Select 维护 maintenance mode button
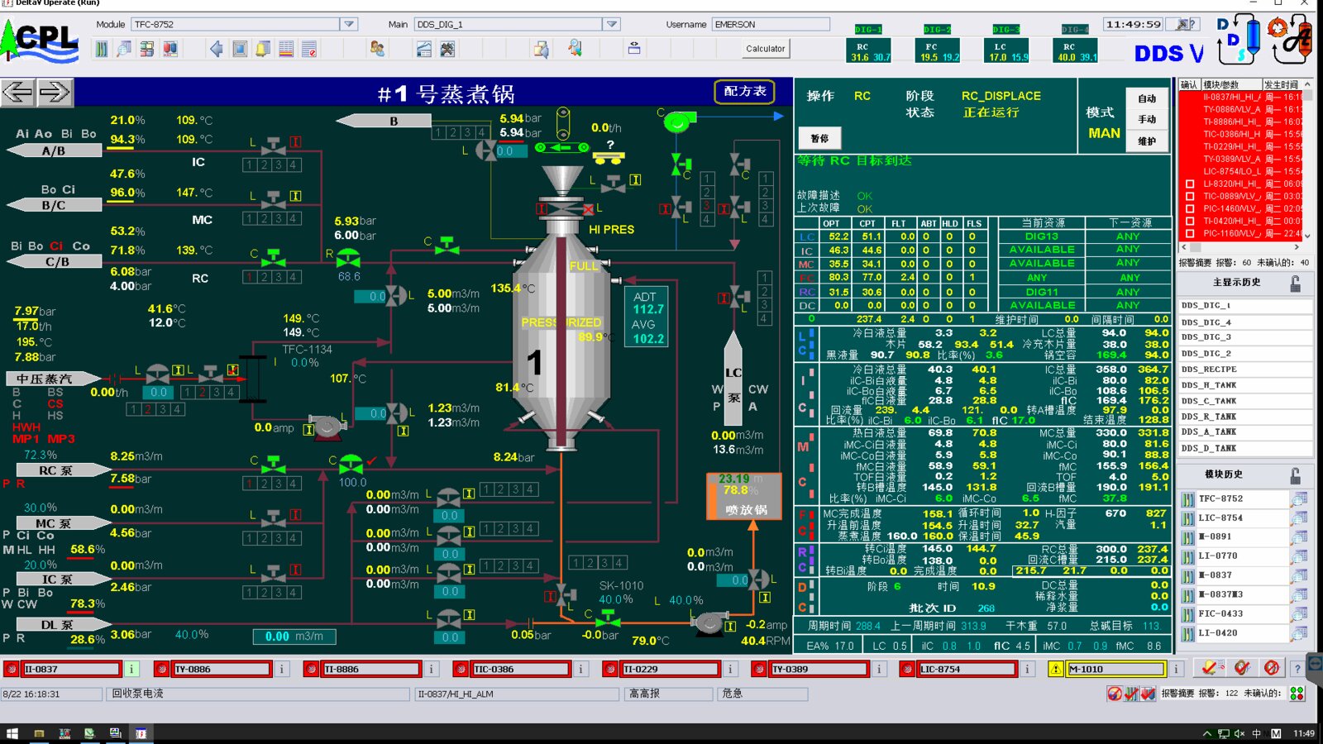 pos(1147,141)
